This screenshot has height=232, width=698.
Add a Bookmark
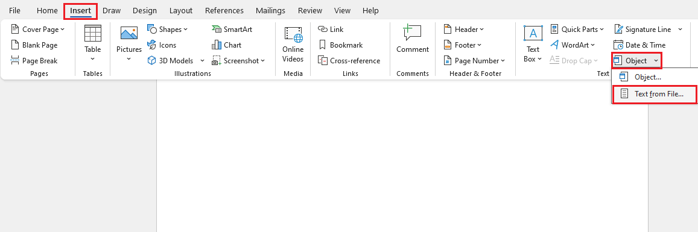(x=340, y=45)
